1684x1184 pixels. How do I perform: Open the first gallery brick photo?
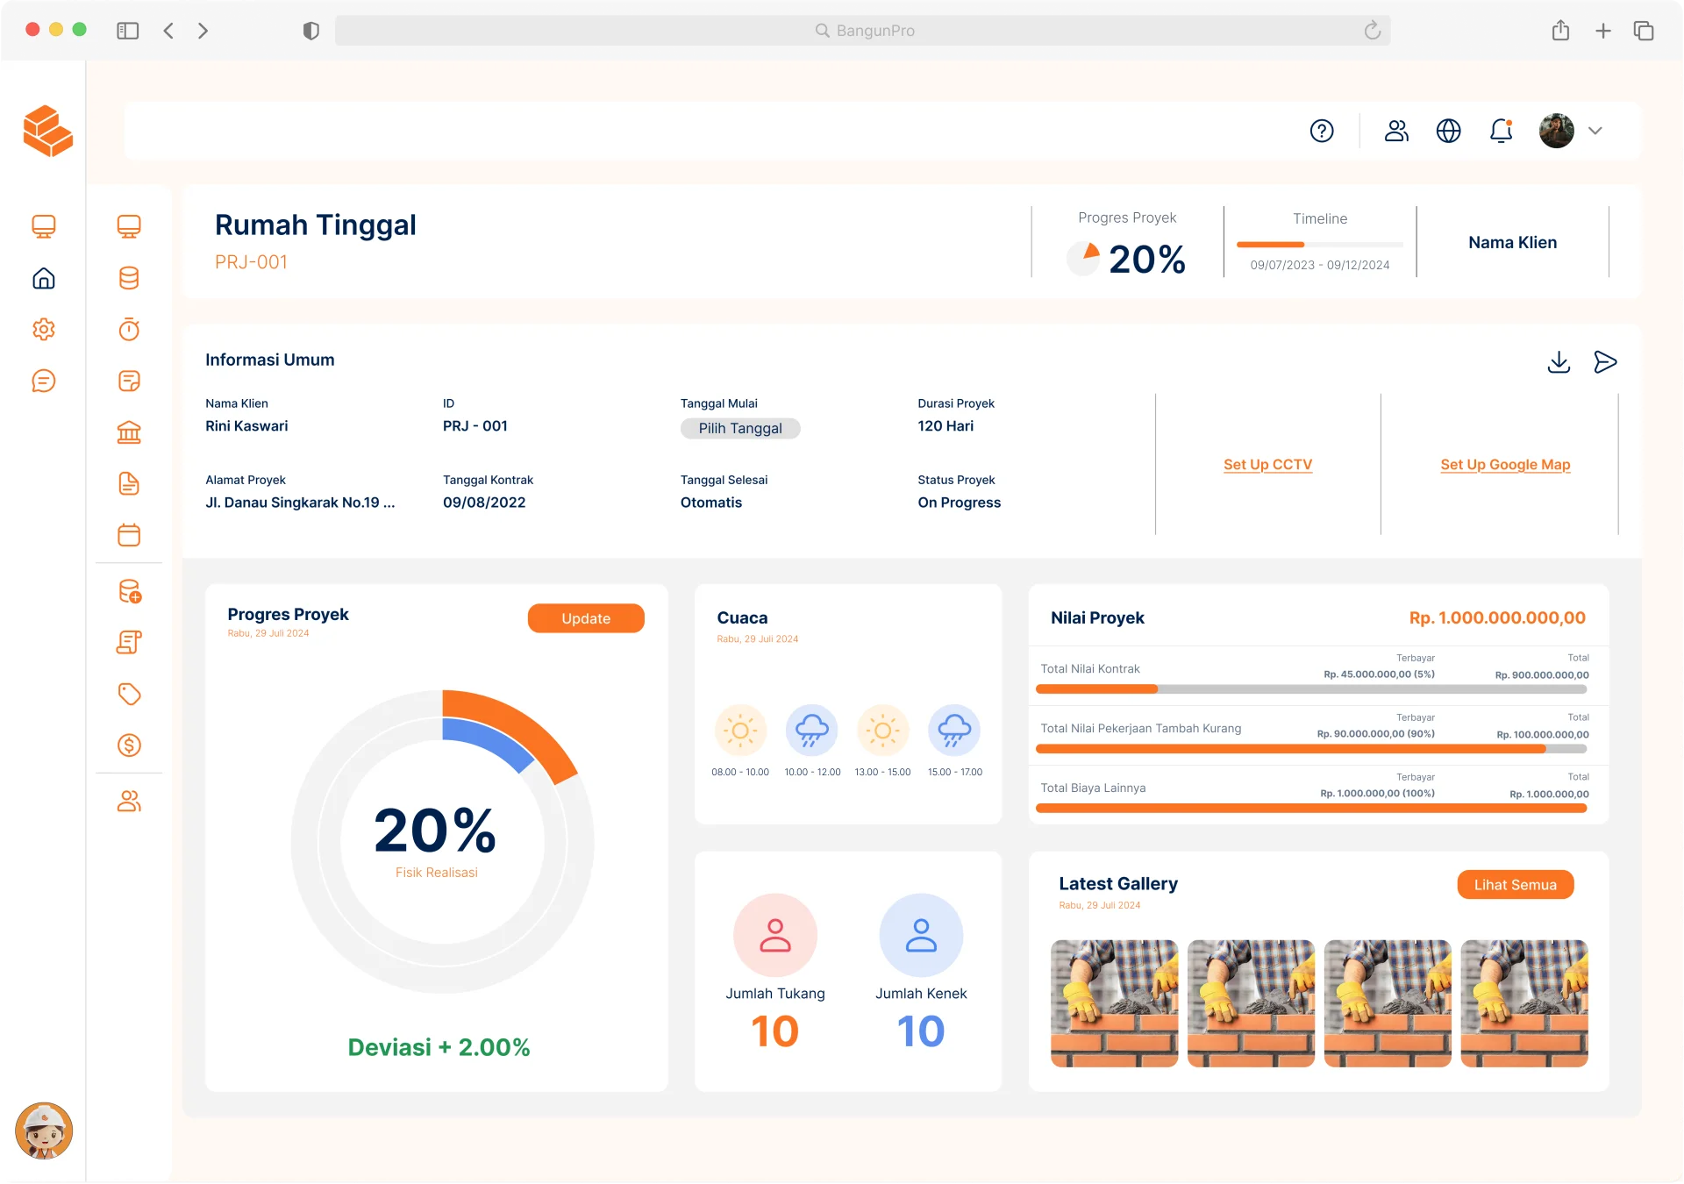(x=1114, y=1003)
